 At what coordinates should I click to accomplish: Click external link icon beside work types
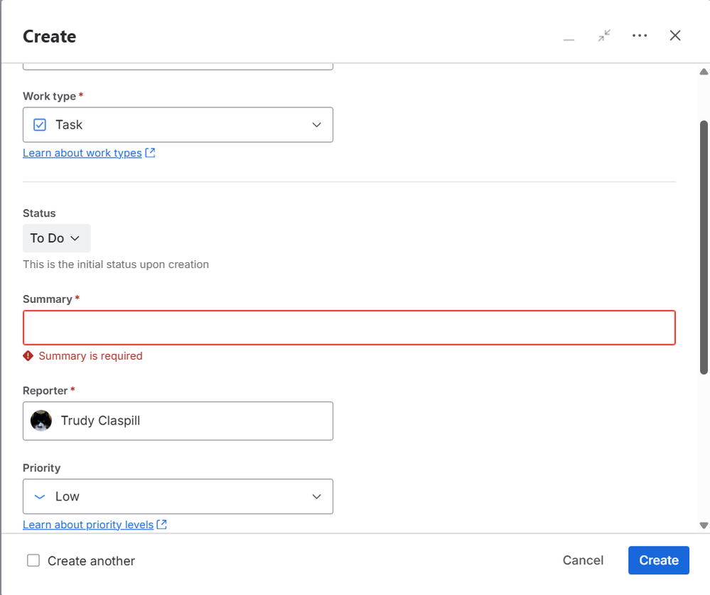pyautogui.click(x=150, y=153)
